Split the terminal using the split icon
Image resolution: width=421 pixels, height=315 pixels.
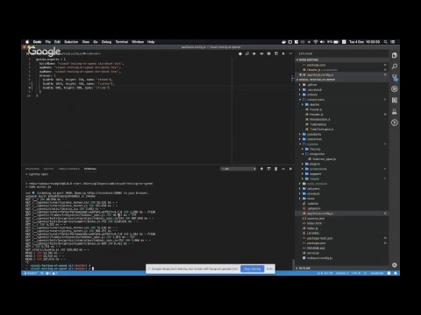pyautogui.click(x=268, y=169)
